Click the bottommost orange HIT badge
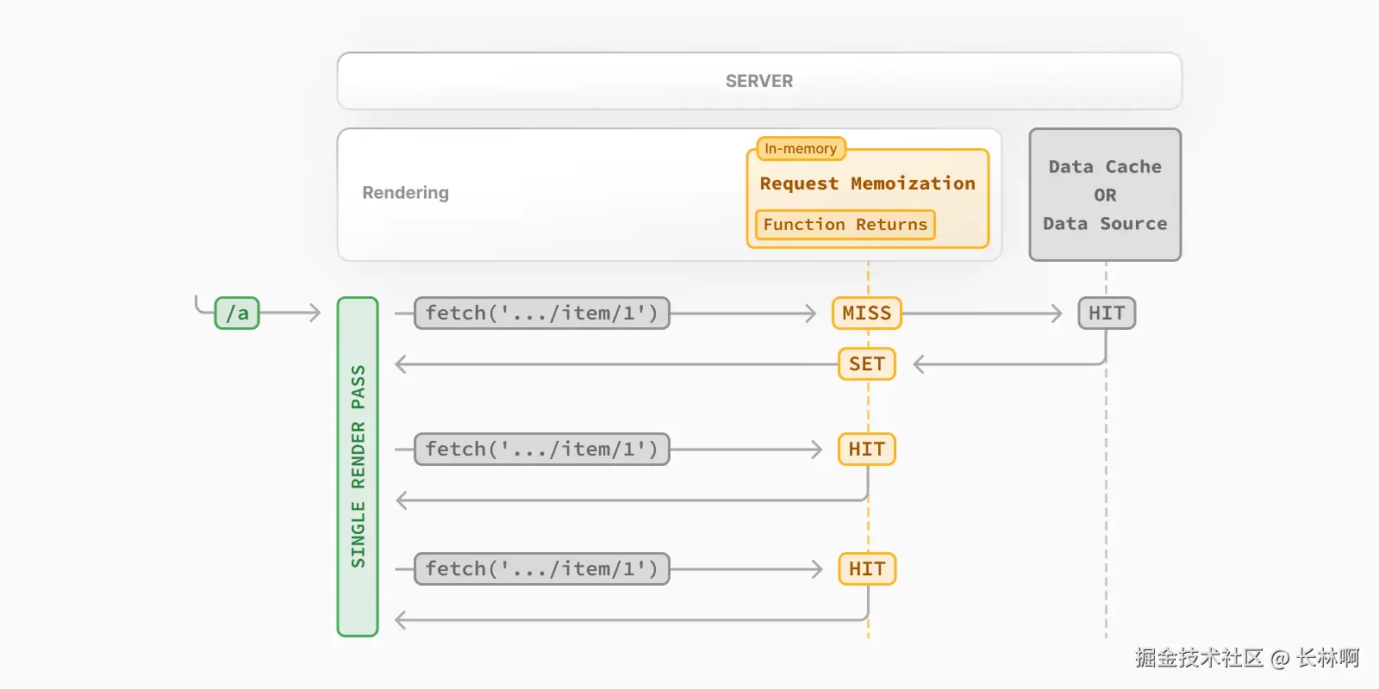The image size is (1379, 689). [x=866, y=569]
